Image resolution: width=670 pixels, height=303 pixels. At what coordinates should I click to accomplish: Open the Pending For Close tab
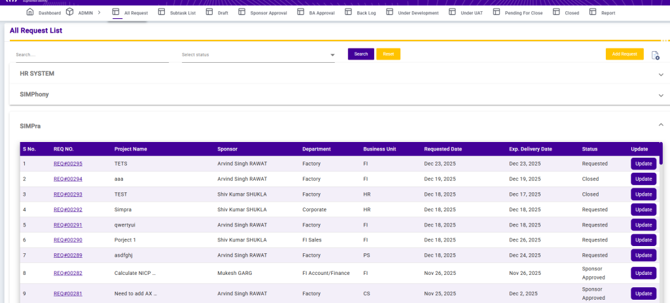pyautogui.click(x=523, y=13)
